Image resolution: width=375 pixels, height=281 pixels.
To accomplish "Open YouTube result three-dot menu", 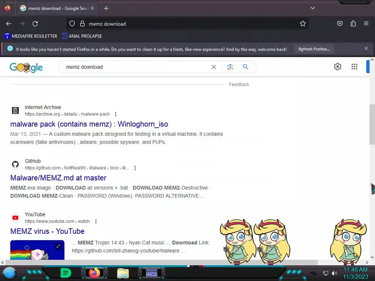I will point(96,221).
